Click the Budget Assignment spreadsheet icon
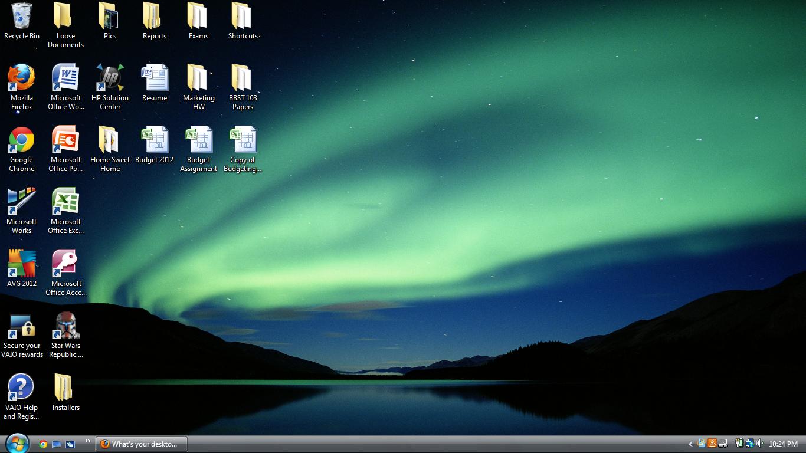806x453 pixels. (x=198, y=149)
